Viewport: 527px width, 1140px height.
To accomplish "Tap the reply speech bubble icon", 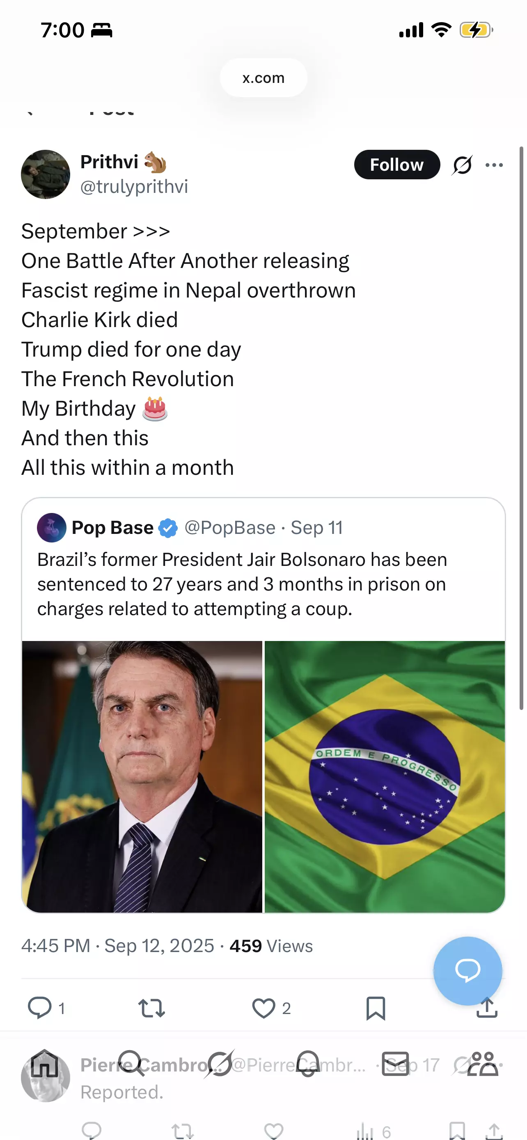I will [x=40, y=1008].
